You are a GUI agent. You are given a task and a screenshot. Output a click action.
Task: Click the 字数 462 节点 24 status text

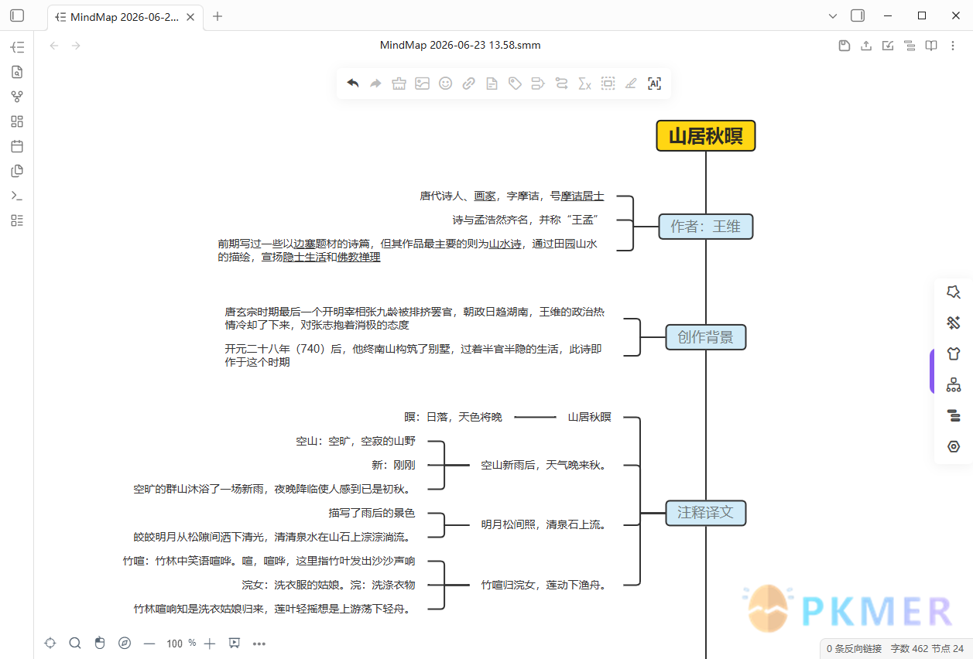927,649
